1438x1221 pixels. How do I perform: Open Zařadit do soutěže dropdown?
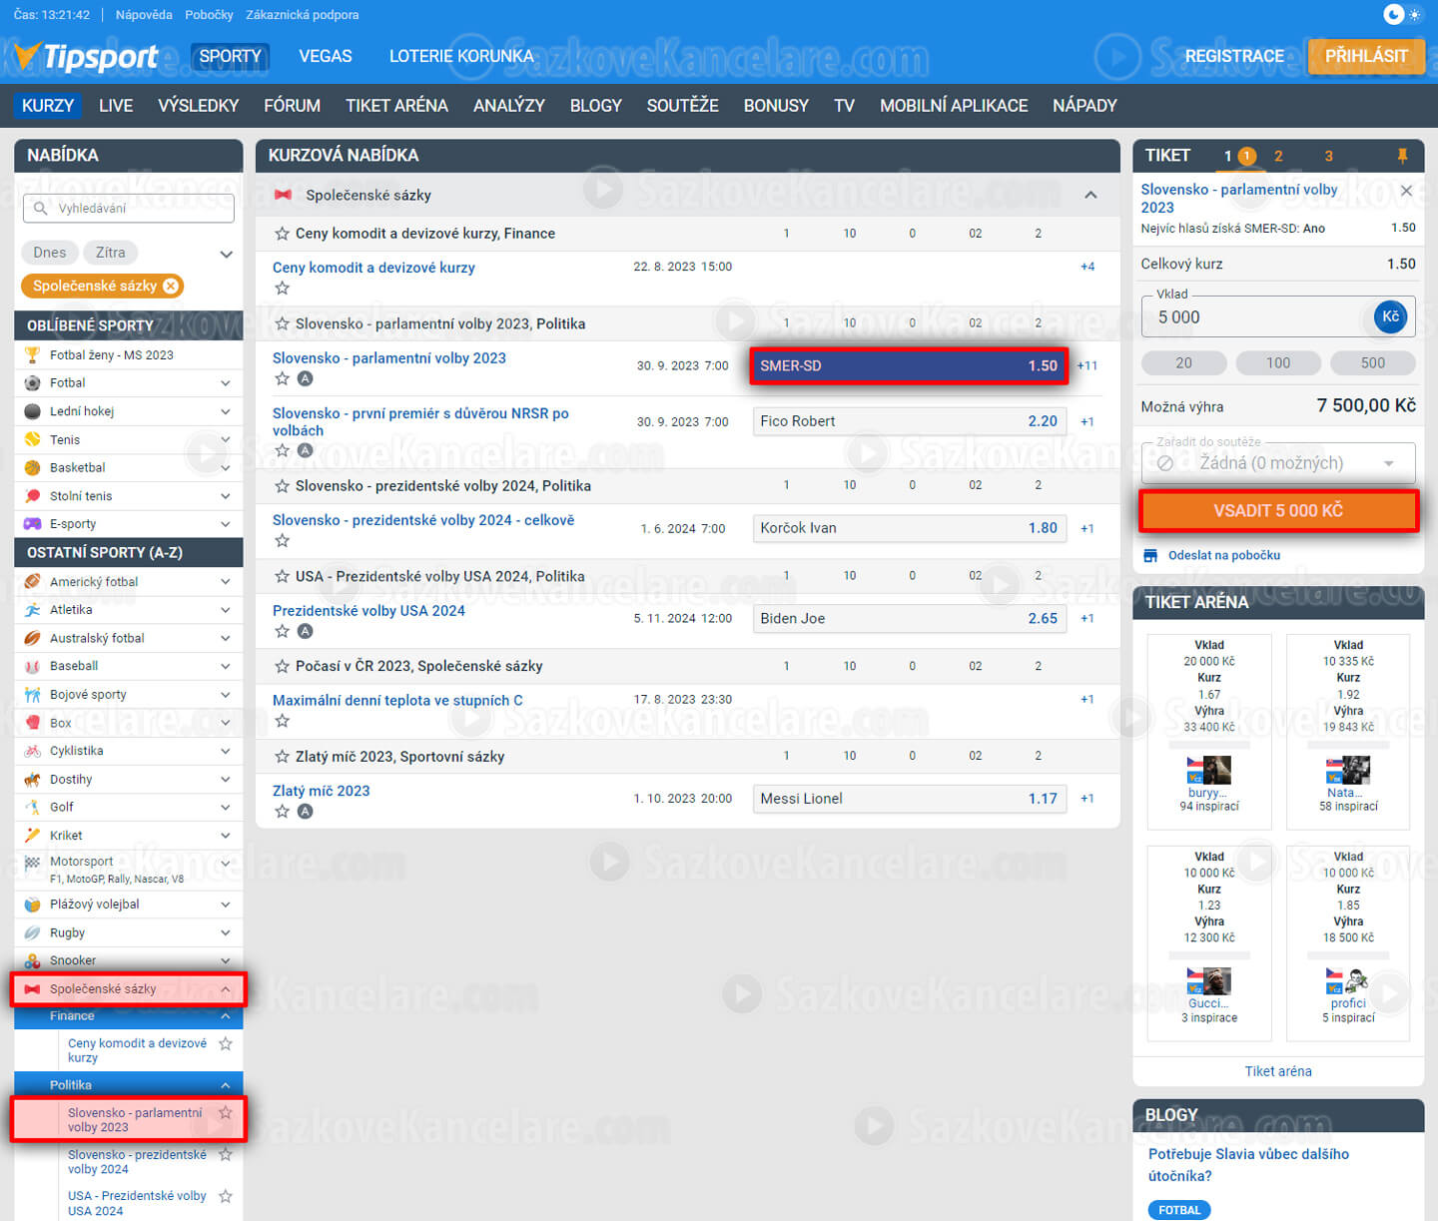click(1278, 463)
